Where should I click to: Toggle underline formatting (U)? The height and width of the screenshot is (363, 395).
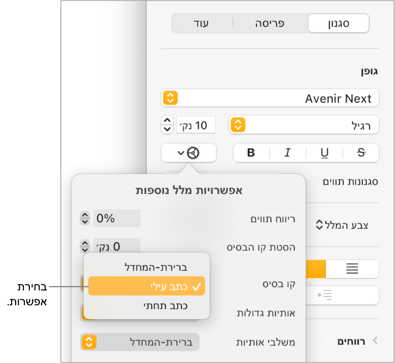click(x=324, y=153)
